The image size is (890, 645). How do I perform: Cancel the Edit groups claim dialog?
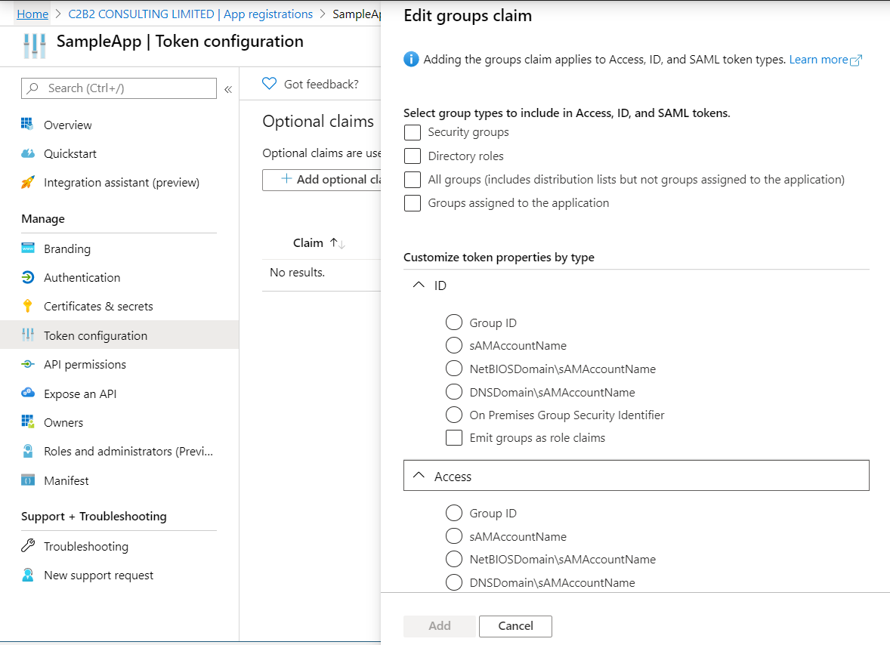coord(515,626)
